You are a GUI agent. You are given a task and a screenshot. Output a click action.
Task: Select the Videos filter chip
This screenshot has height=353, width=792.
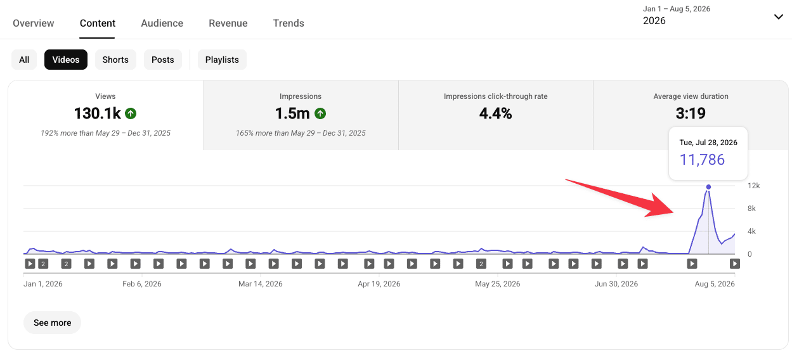point(66,60)
